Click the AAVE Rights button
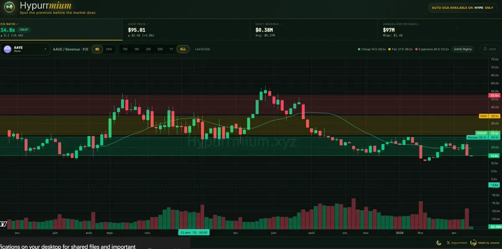Viewport: 502px width, 249px height. coord(464,49)
